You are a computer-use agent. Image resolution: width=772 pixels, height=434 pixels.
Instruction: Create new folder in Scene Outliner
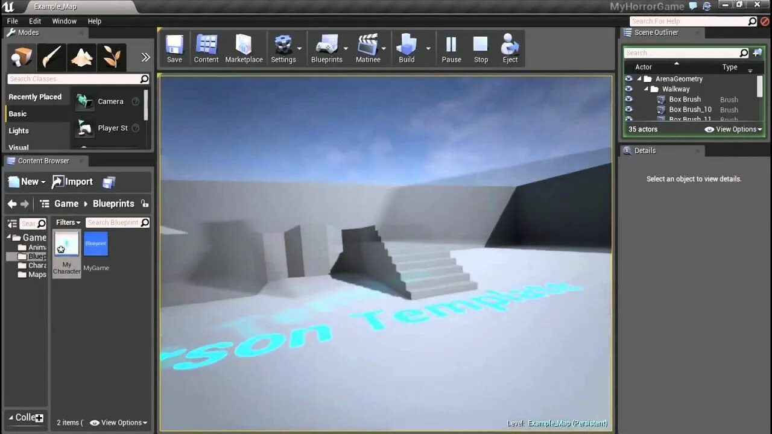[x=758, y=52]
